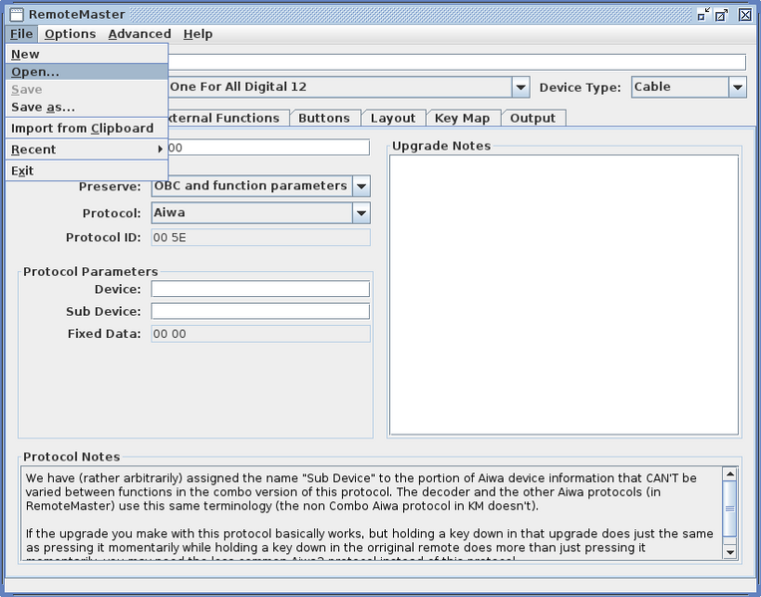Open the Advanced menu
The image size is (761, 597).
pos(140,34)
